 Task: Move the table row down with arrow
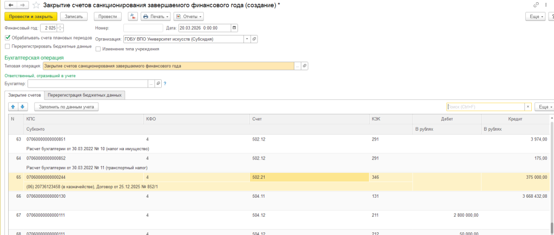coord(23,107)
